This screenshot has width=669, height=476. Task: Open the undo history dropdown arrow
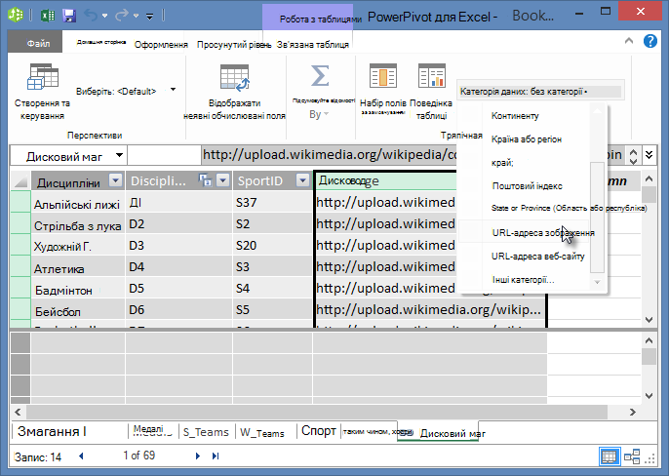(104, 17)
